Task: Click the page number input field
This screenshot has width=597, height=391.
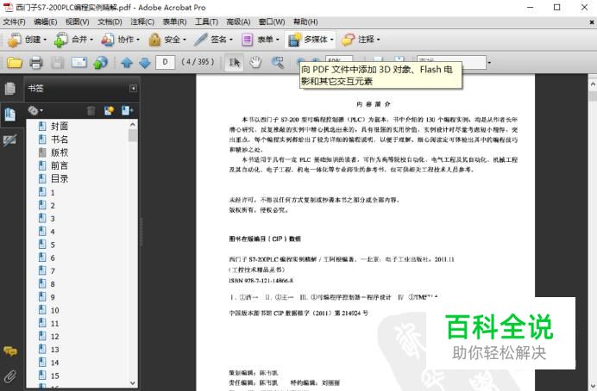Action: pyautogui.click(x=166, y=62)
